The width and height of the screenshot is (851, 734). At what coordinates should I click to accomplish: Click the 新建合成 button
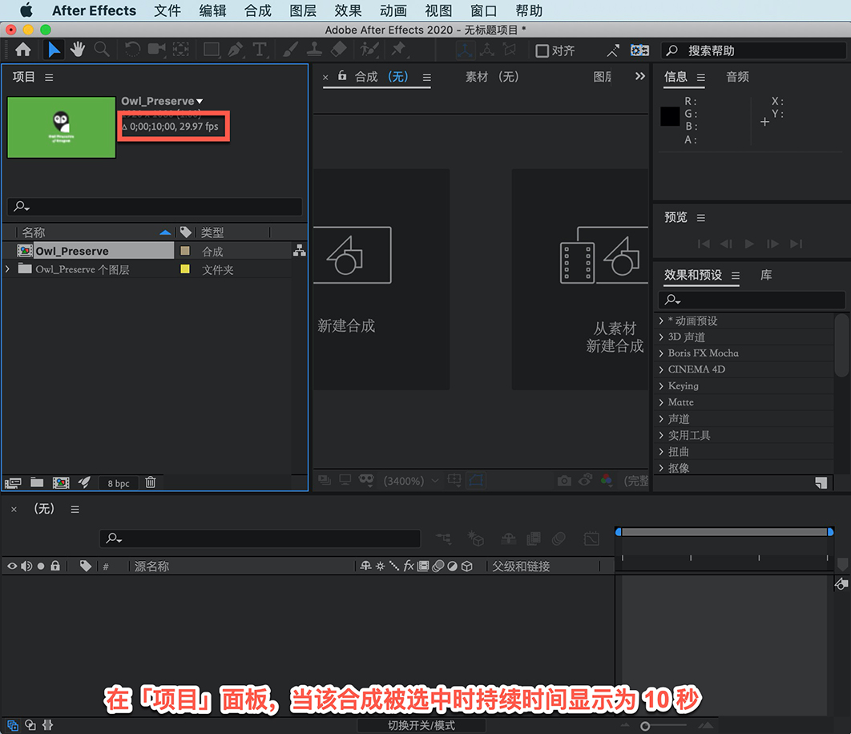381,279
